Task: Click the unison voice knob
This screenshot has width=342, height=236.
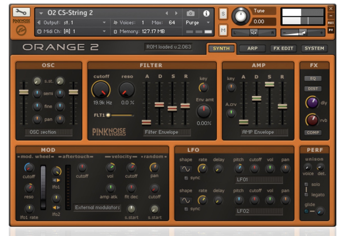Action: 308,167
